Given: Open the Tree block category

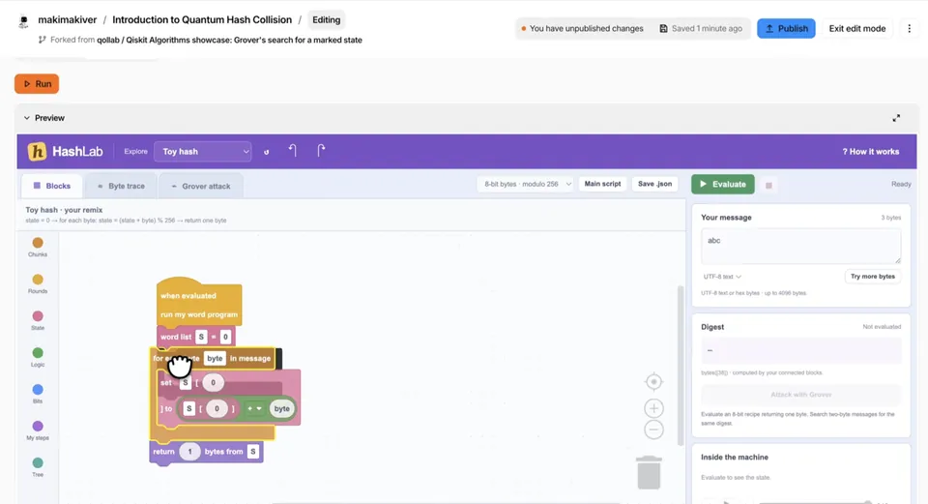Looking at the screenshot, I should [38, 467].
